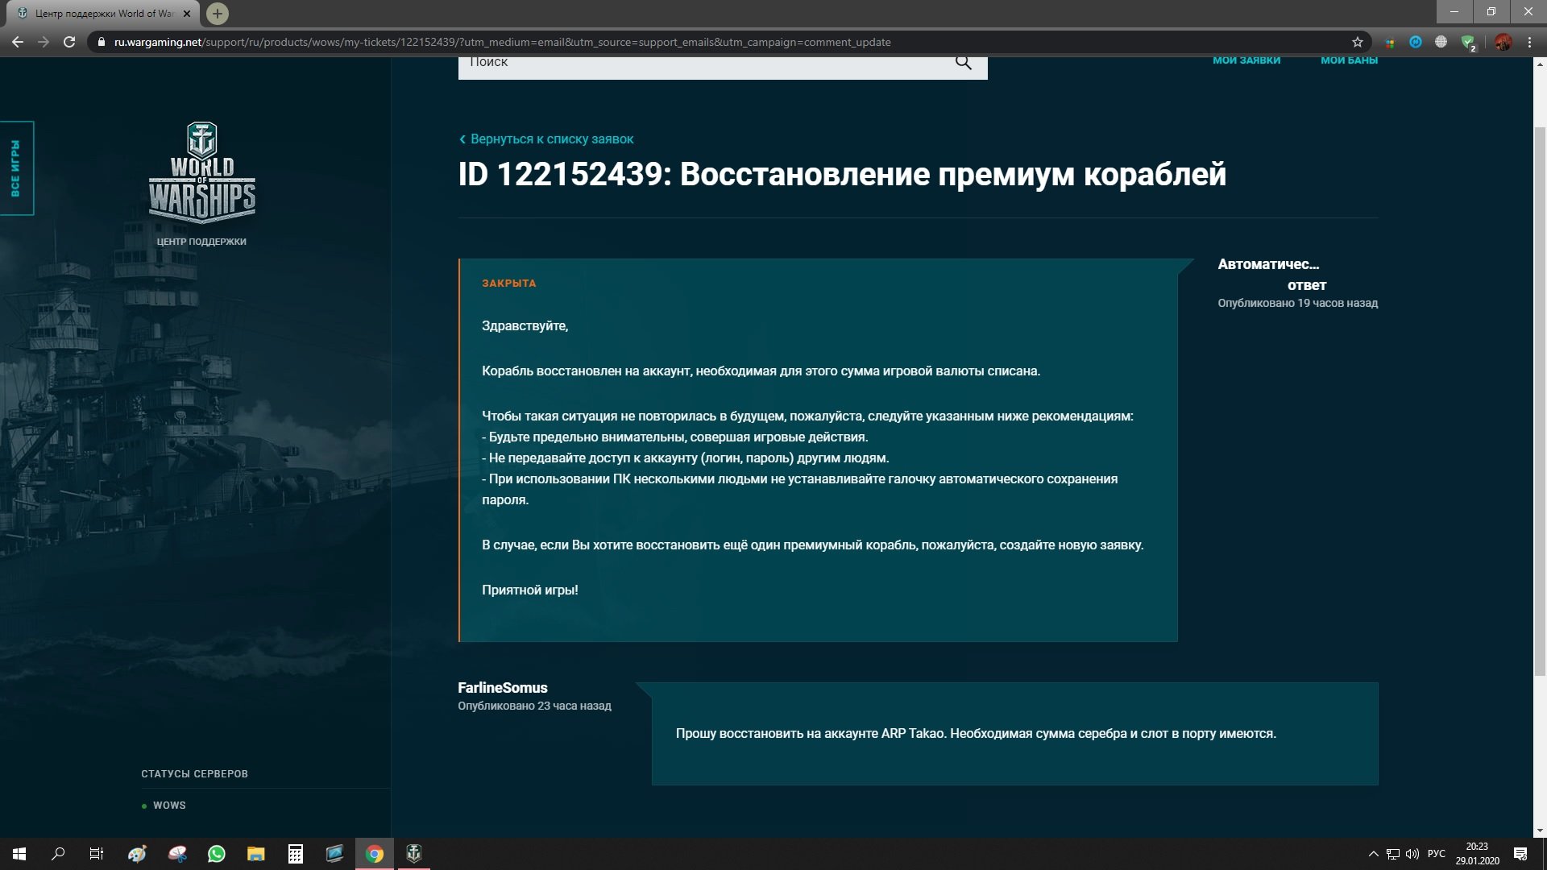Click the СТАТУСЫ СЕРВЕРОВ heading
The image size is (1547, 870).
click(194, 774)
